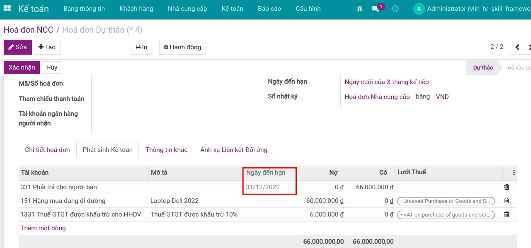Expand the Hành động dropdown
The width and height of the screenshot is (531, 248).
(182, 47)
